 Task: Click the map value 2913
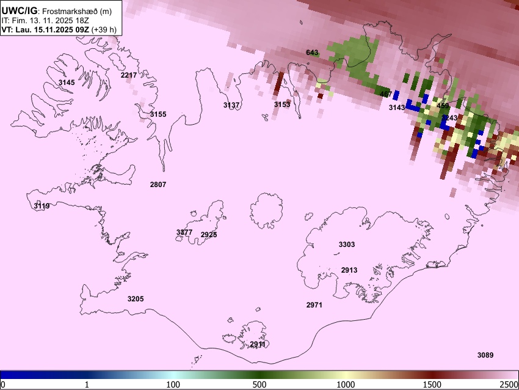349,270
